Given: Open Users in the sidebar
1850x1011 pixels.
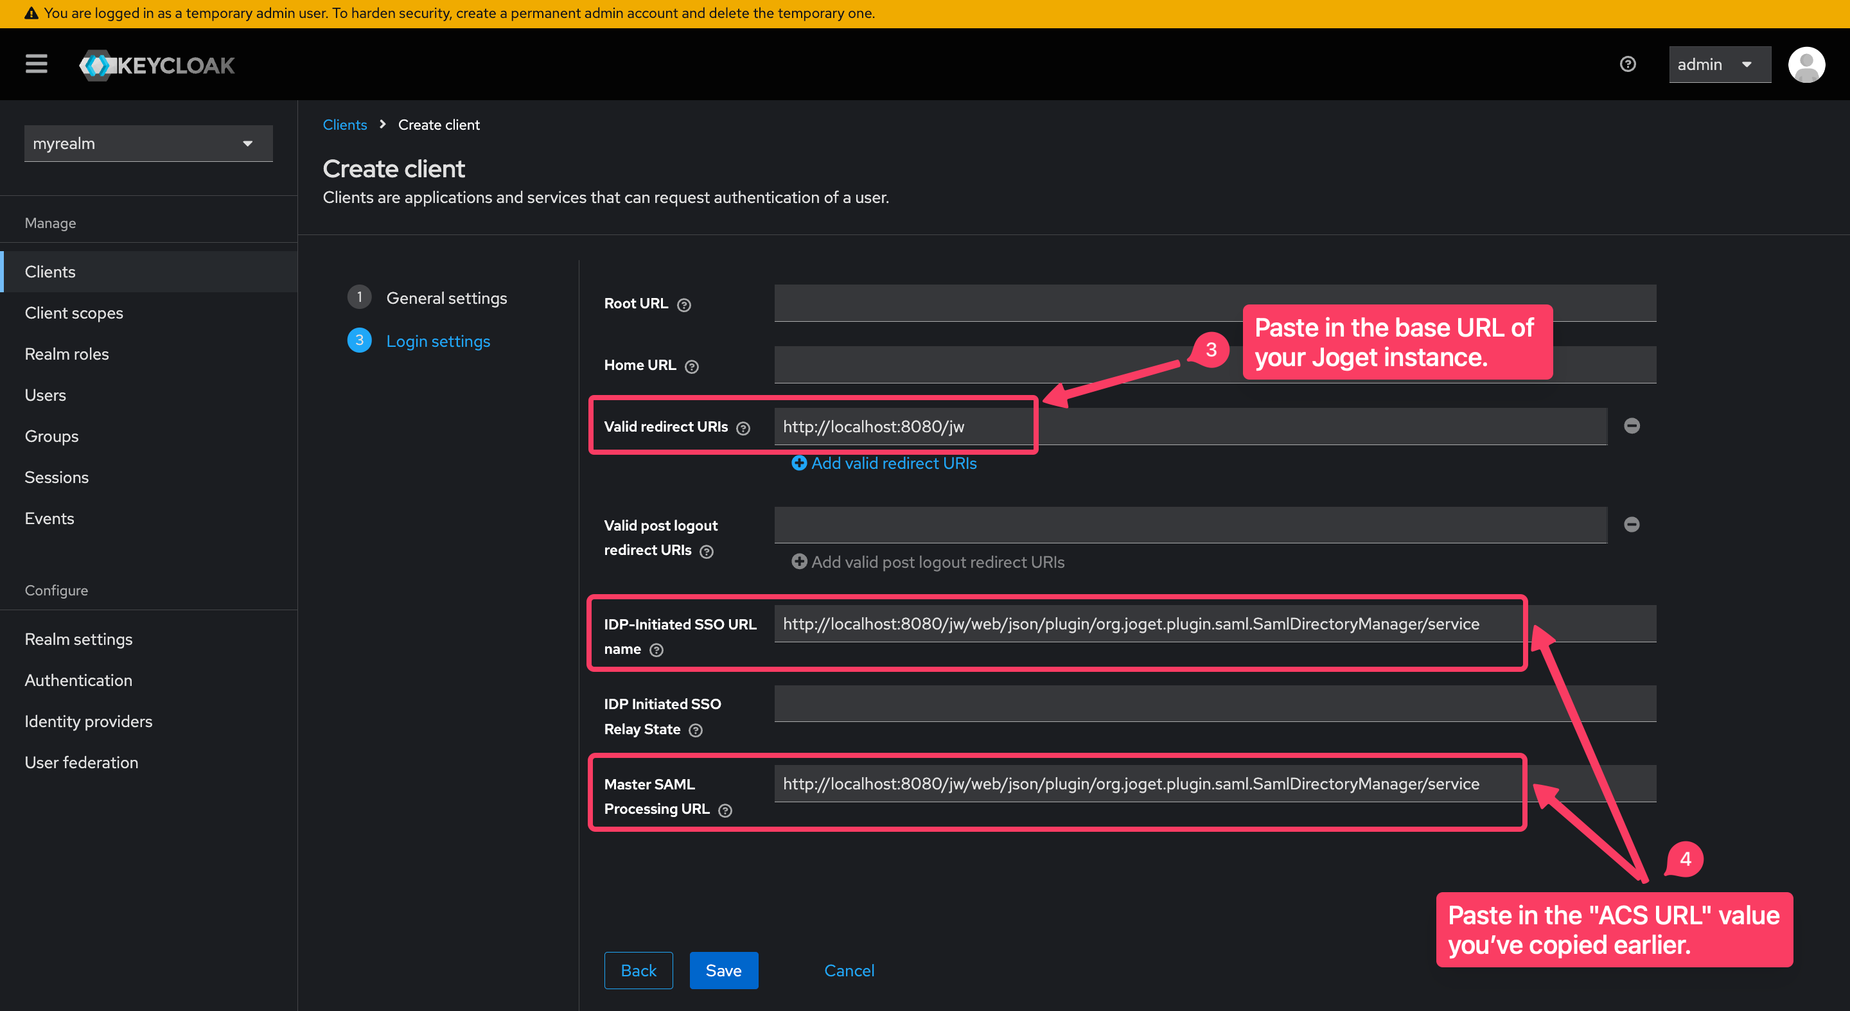Looking at the screenshot, I should pyautogui.click(x=148, y=396).
